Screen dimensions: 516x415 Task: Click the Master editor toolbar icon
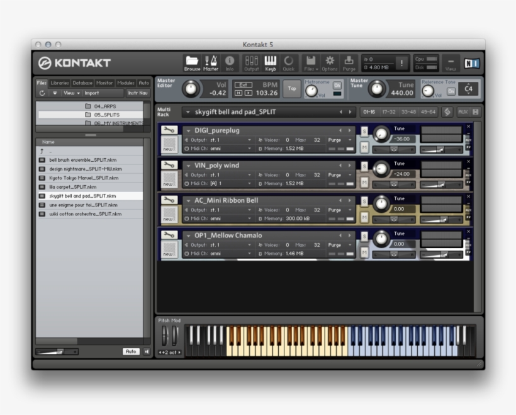tap(211, 61)
